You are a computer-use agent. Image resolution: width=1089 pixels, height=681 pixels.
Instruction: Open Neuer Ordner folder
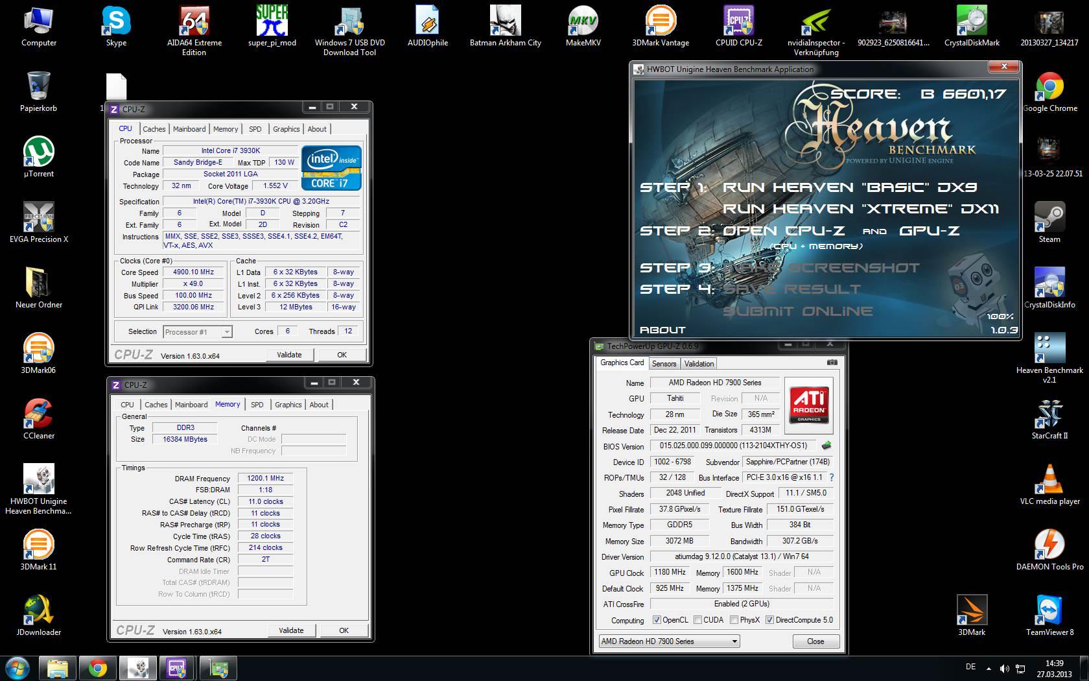click(39, 288)
